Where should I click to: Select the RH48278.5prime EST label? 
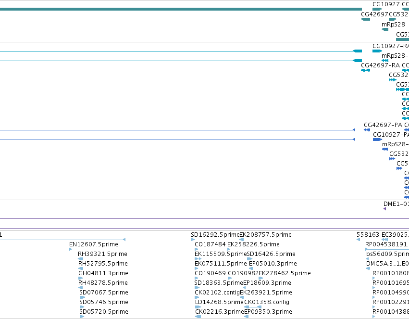(103, 283)
